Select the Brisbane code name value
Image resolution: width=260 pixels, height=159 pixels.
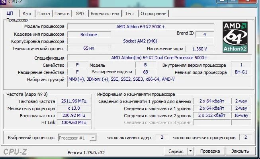point(89,35)
